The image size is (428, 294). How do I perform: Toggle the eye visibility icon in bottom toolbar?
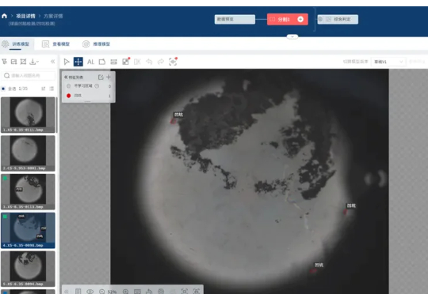[x=90, y=292]
